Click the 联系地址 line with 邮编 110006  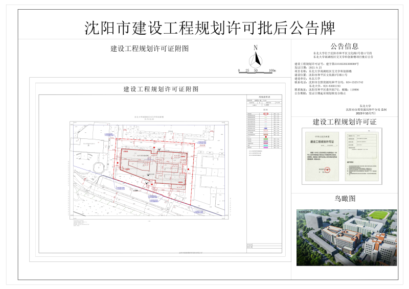click(x=327, y=89)
